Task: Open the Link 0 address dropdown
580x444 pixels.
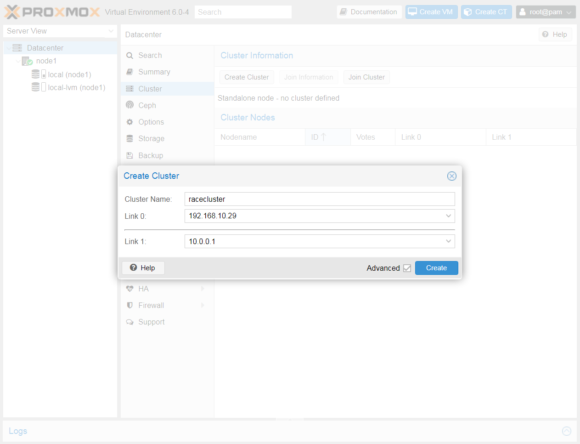Action: (449, 216)
